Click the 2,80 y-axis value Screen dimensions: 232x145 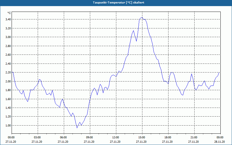click(8, 46)
